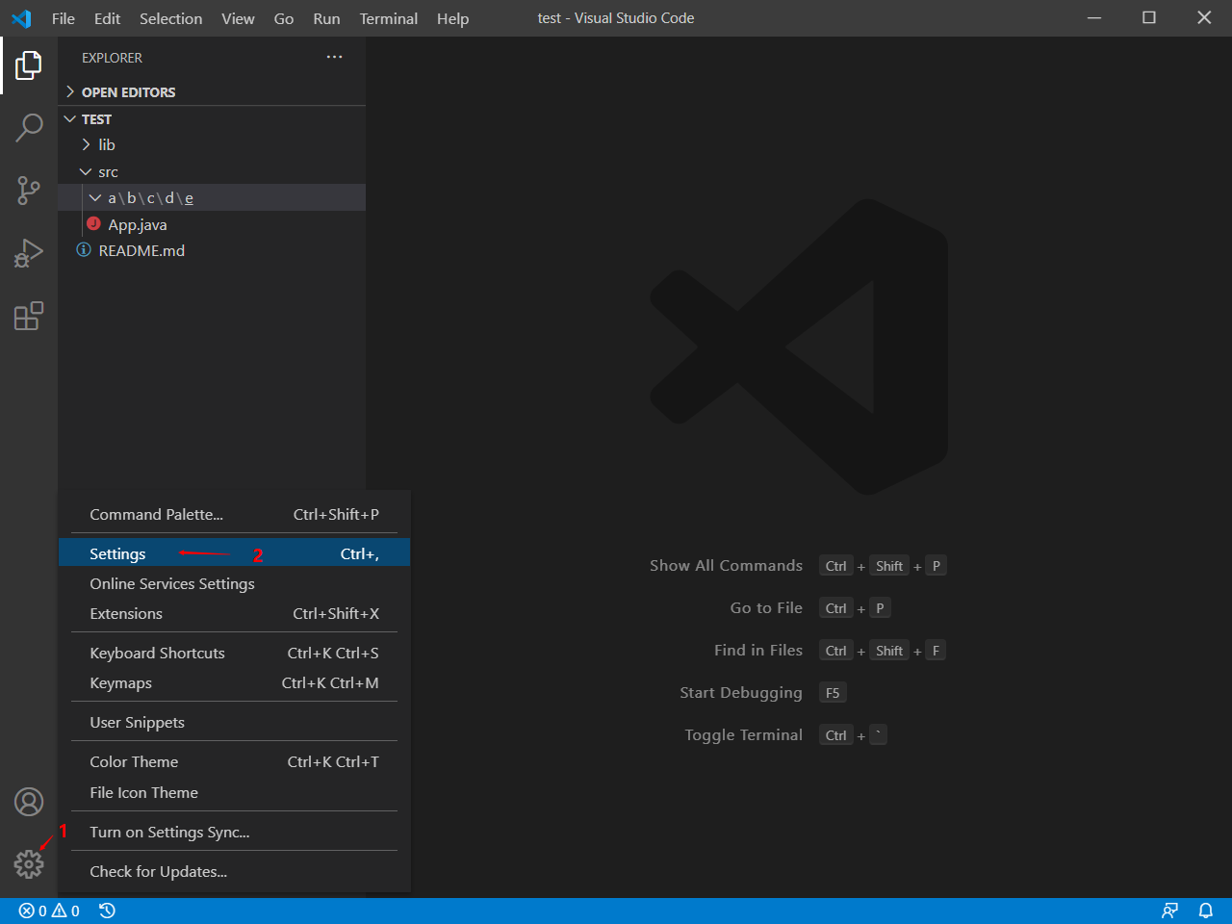Click the window title 'test - Visual Studio Code'
The width and height of the screenshot is (1232, 924).
(x=616, y=18)
